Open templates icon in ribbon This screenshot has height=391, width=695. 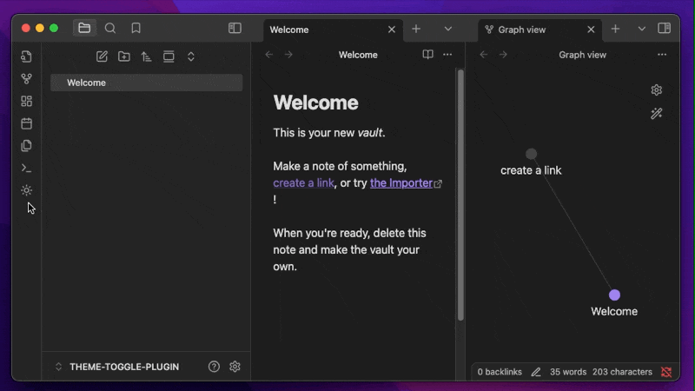pyautogui.click(x=27, y=145)
